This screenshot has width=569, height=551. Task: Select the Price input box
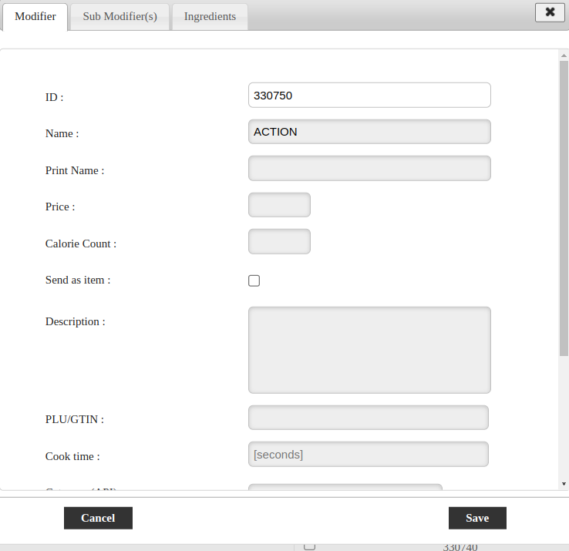point(279,205)
